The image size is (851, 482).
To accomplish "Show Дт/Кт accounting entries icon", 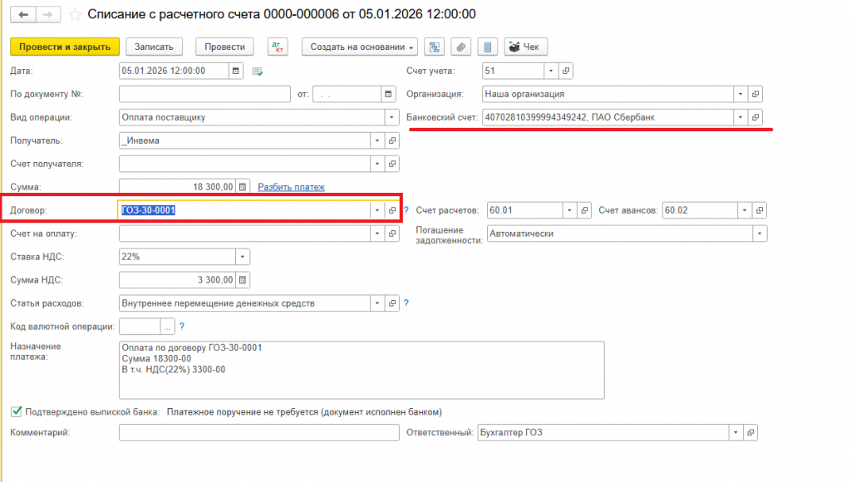I will [x=278, y=47].
